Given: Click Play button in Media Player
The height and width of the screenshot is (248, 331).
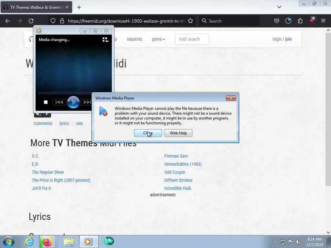Looking at the screenshot, I should tap(73, 102).
